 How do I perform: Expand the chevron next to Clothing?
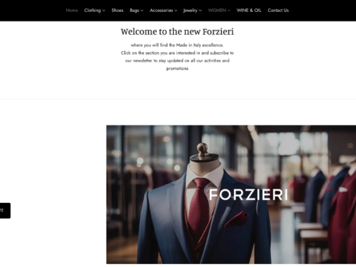tap(104, 11)
